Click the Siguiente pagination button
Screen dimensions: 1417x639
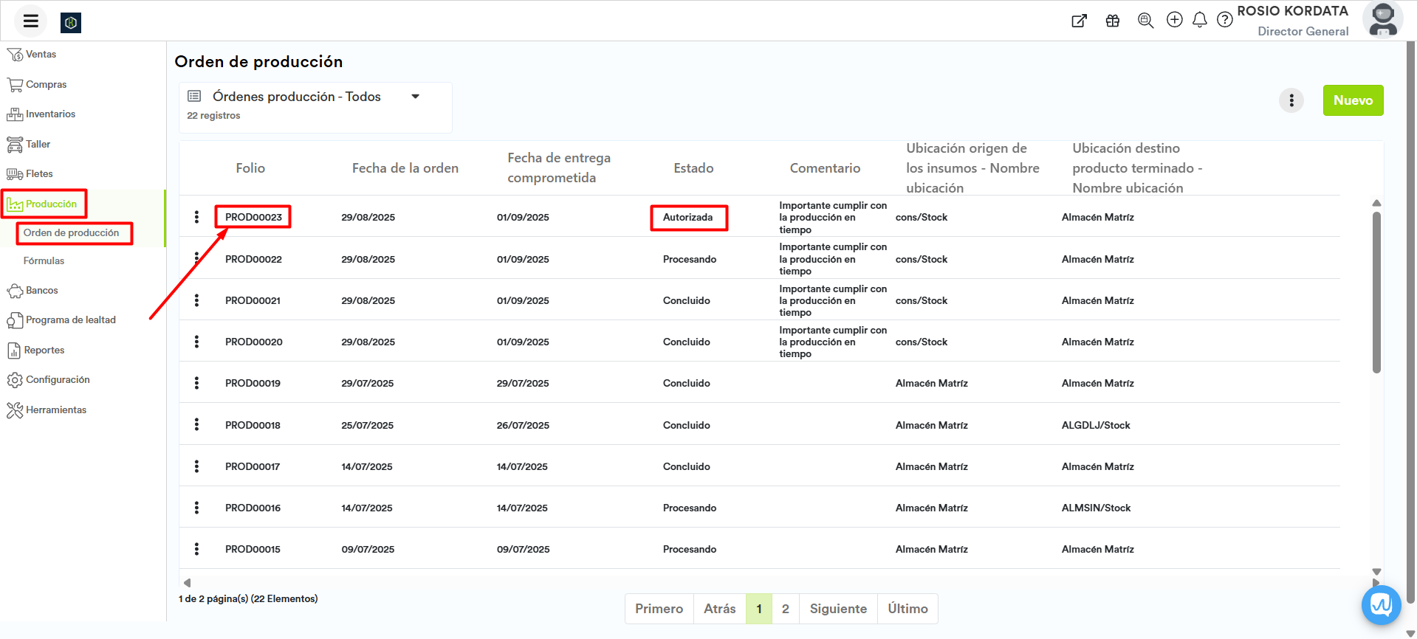pos(837,609)
